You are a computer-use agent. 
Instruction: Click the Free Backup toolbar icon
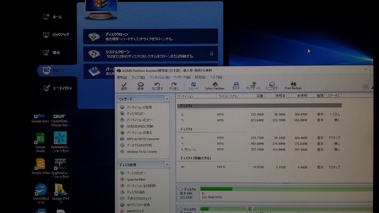(x=293, y=86)
